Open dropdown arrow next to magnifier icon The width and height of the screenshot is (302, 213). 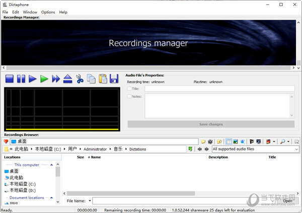(288, 142)
